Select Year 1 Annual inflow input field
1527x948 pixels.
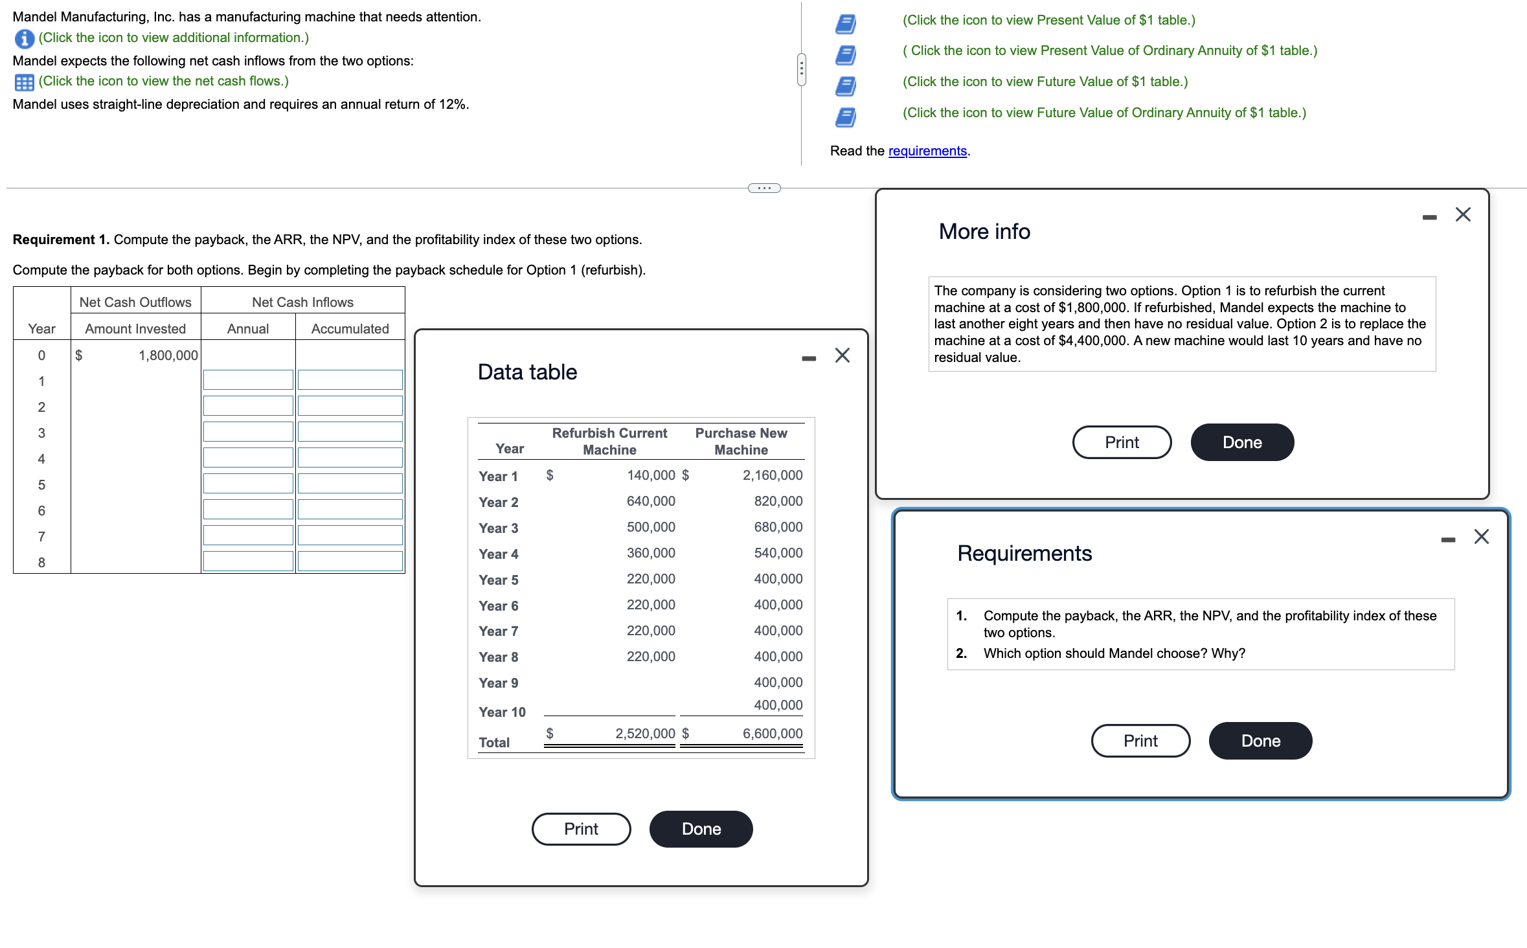pos(248,380)
